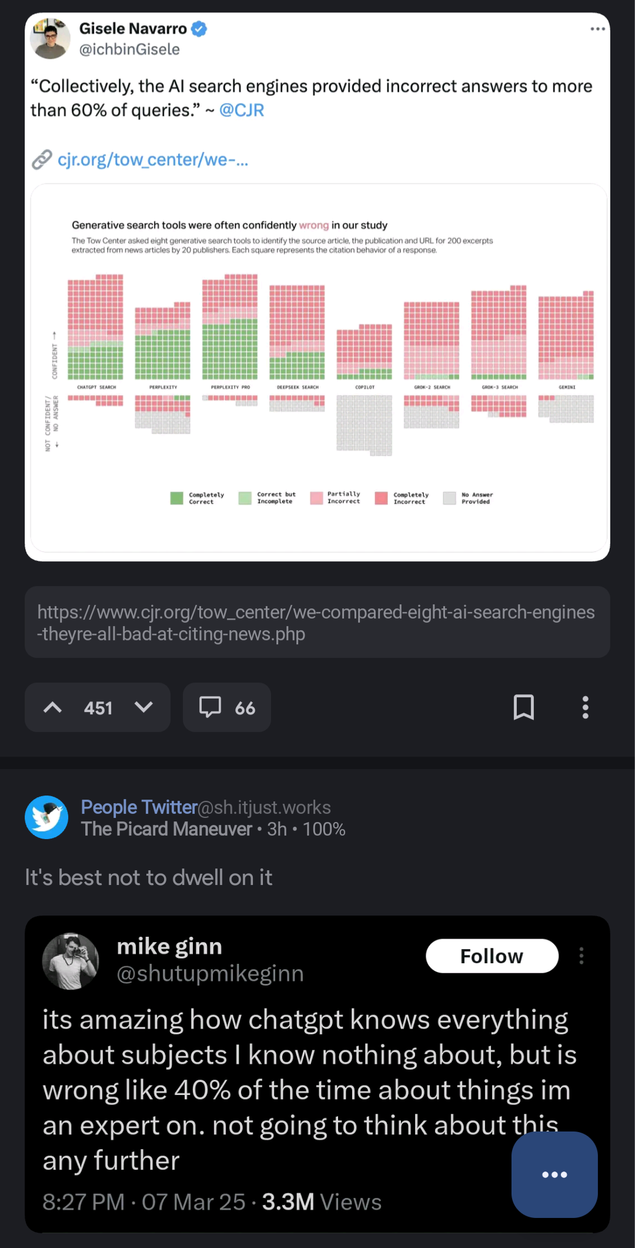
Task: Open the People Twitter community avatar
Action: coord(46,817)
